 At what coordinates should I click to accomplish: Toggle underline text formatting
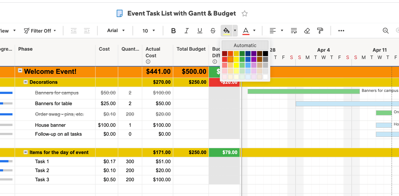[200, 31]
